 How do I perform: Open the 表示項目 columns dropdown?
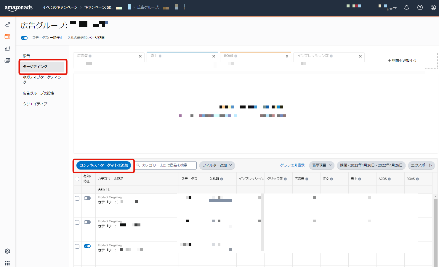coord(321,165)
